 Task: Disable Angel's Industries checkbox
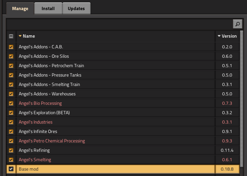pyautogui.click(x=11, y=122)
